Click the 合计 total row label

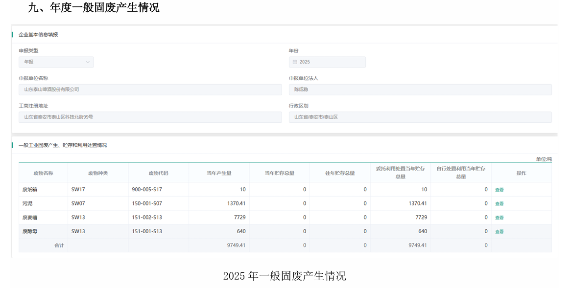59,245
